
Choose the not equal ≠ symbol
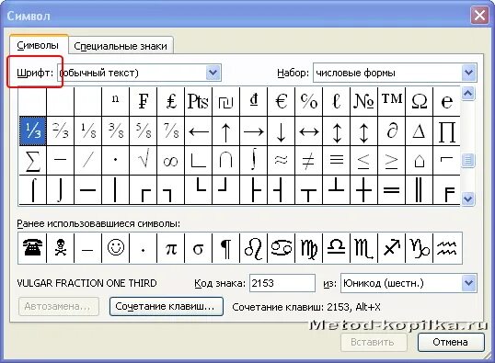click(x=309, y=161)
